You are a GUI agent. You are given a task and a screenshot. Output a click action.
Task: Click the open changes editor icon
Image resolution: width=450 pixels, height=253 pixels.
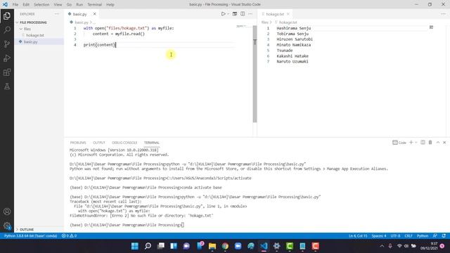point(235,14)
